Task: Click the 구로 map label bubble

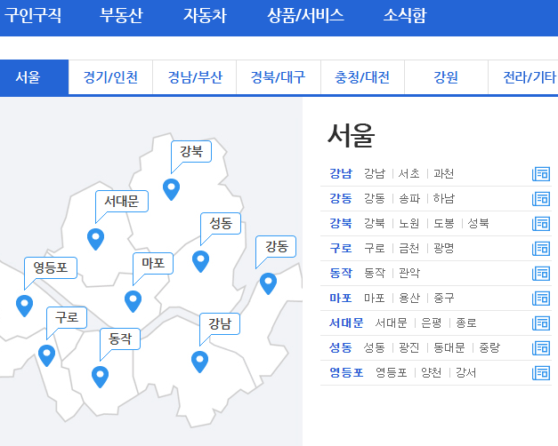Action: coord(67,317)
